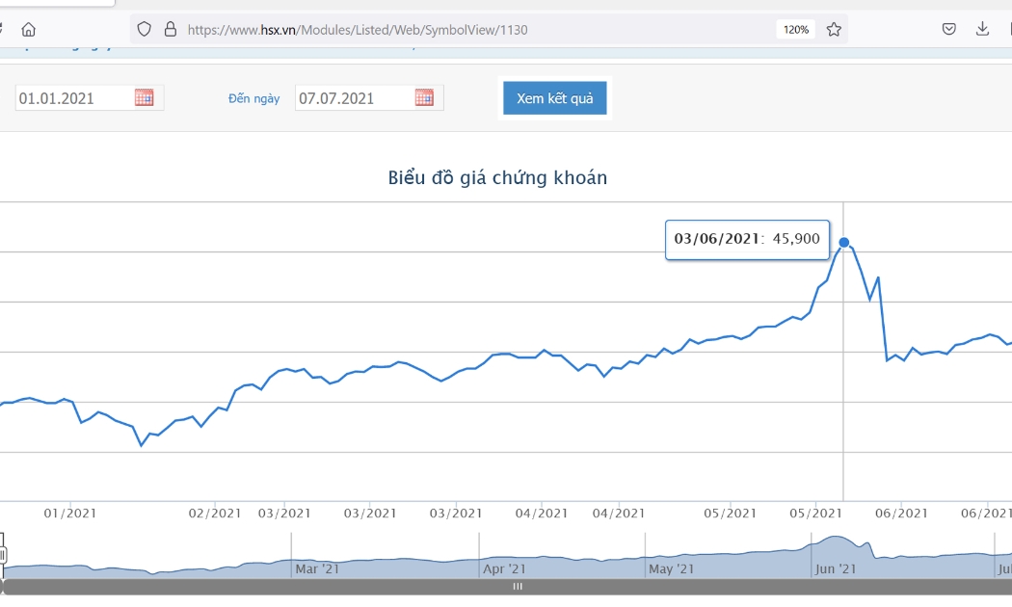The image size is (1012, 607).
Task: Click the Apr '21 navigator marker
Action: (x=505, y=568)
